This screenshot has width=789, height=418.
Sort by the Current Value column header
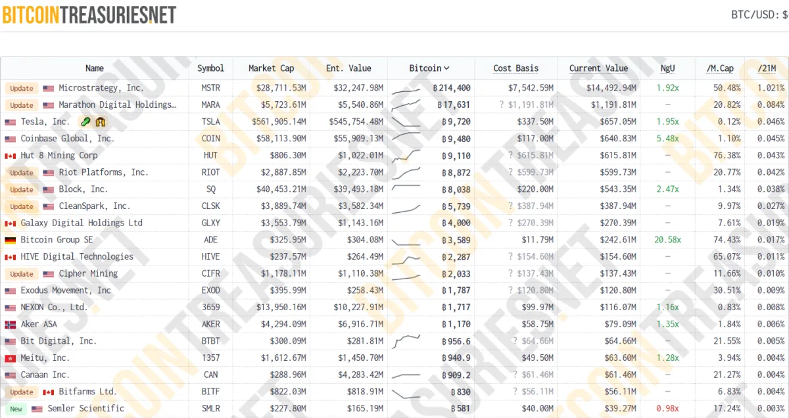click(x=598, y=68)
